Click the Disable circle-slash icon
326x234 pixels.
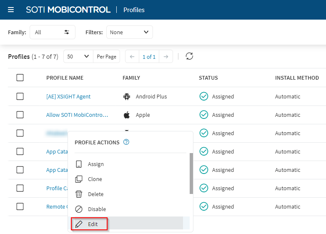click(x=79, y=209)
